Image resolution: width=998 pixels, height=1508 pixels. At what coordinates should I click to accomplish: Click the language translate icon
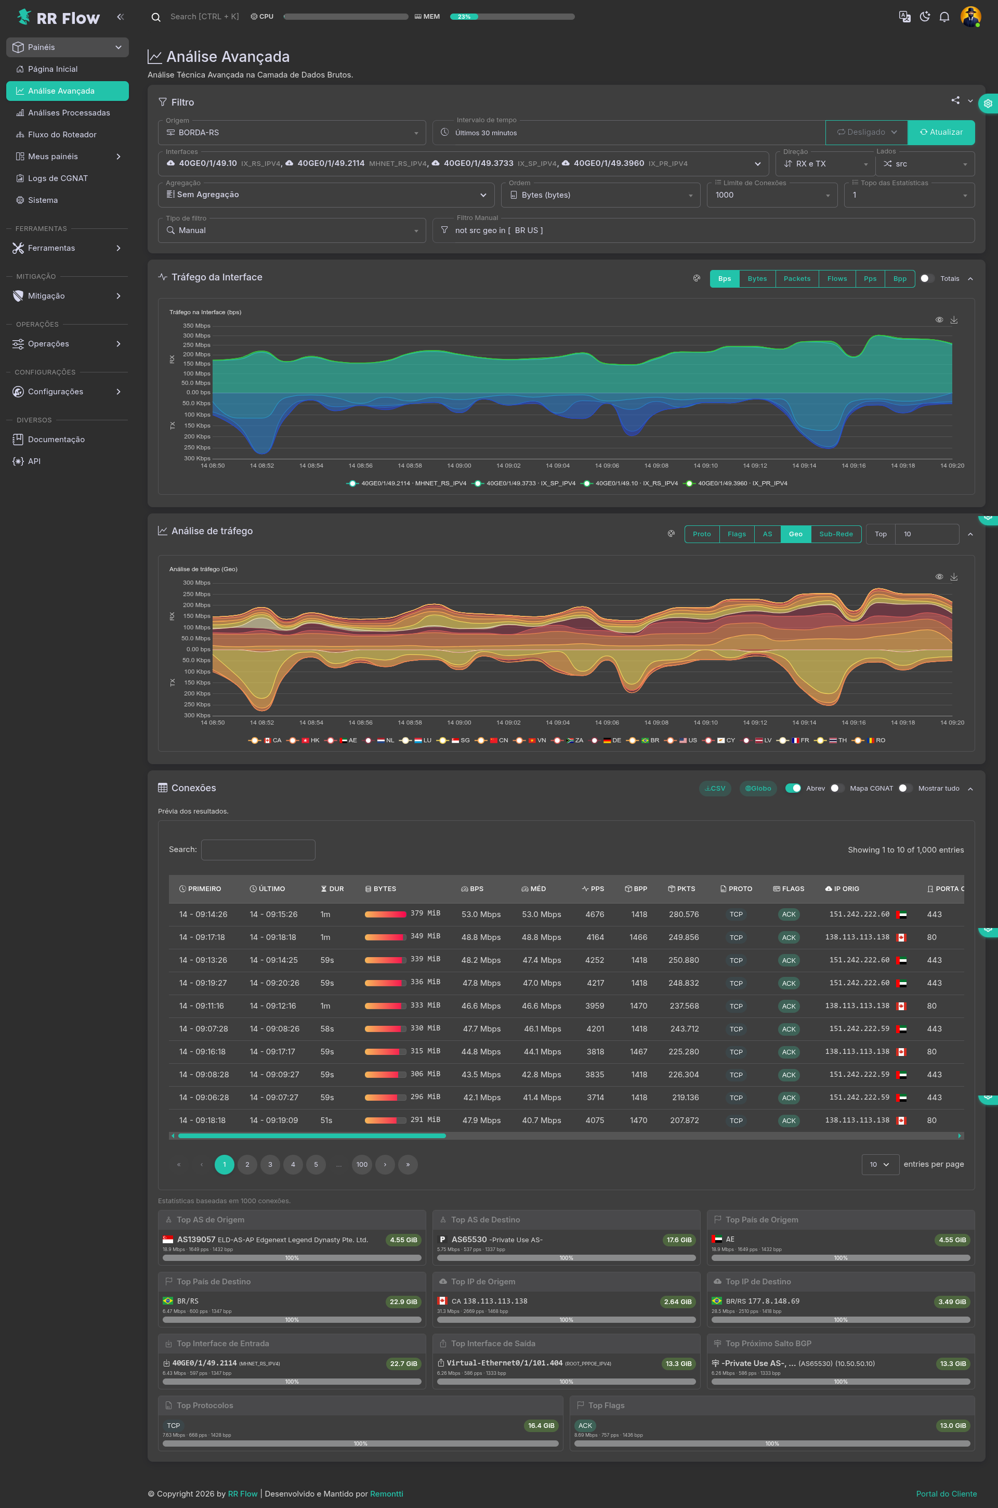[x=904, y=17]
